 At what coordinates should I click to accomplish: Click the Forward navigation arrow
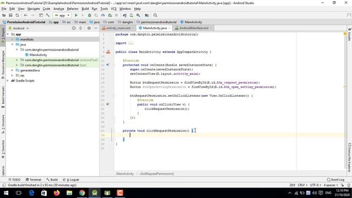click(x=32, y=15)
